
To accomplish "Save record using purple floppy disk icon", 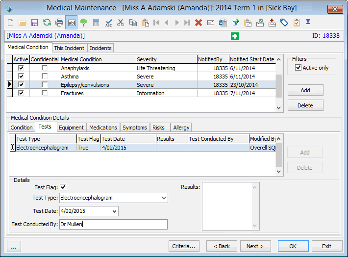I will (x=35, y=23).
